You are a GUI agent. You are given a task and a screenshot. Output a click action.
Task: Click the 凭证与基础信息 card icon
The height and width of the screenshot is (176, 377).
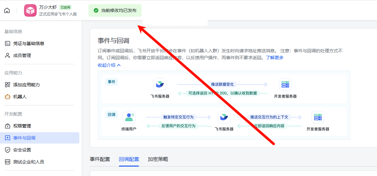pos(8,43)
